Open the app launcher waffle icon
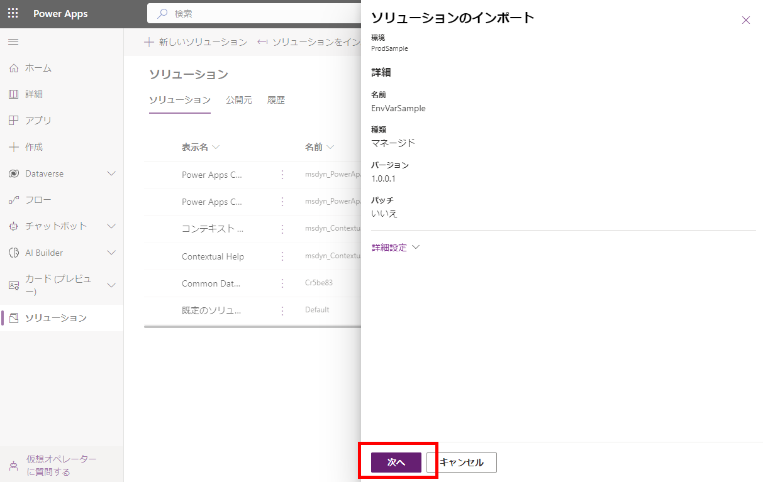This screenshot has width=763, height=482. click(13, 13)
